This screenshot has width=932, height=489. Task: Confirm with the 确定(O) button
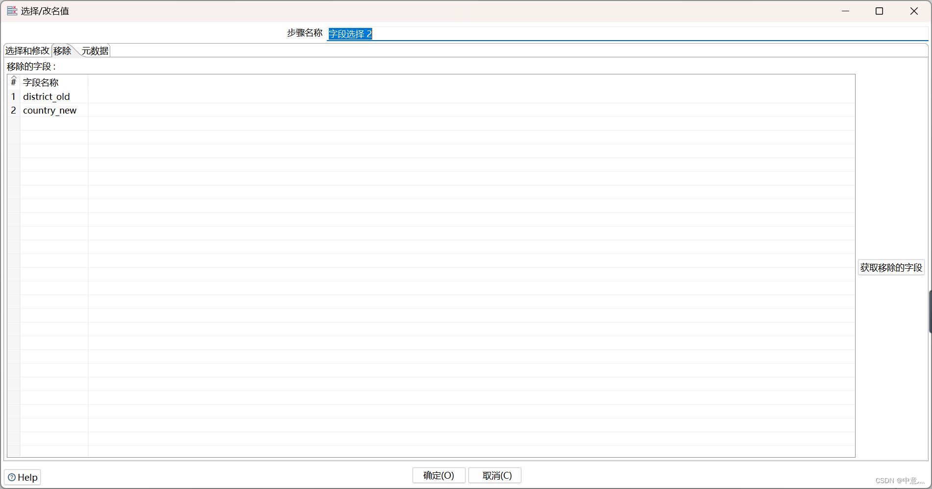(x=439, y=475)
